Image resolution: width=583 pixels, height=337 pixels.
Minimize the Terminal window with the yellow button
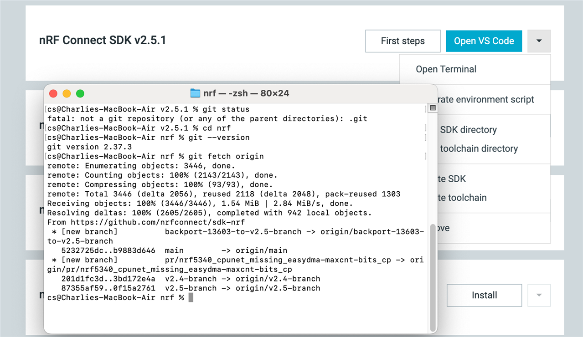click(x=67, y=94)
